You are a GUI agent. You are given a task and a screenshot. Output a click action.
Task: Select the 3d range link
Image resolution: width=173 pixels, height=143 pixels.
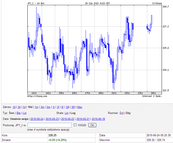tap(19, 107)
